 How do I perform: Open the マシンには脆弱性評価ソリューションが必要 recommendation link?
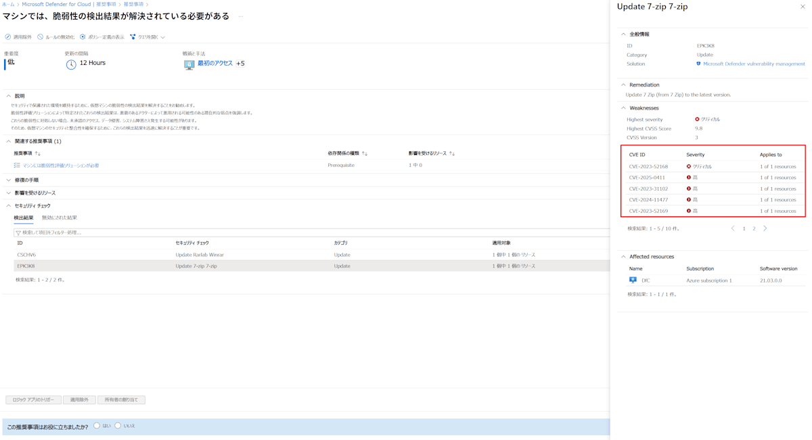click(x=61, y=166)
